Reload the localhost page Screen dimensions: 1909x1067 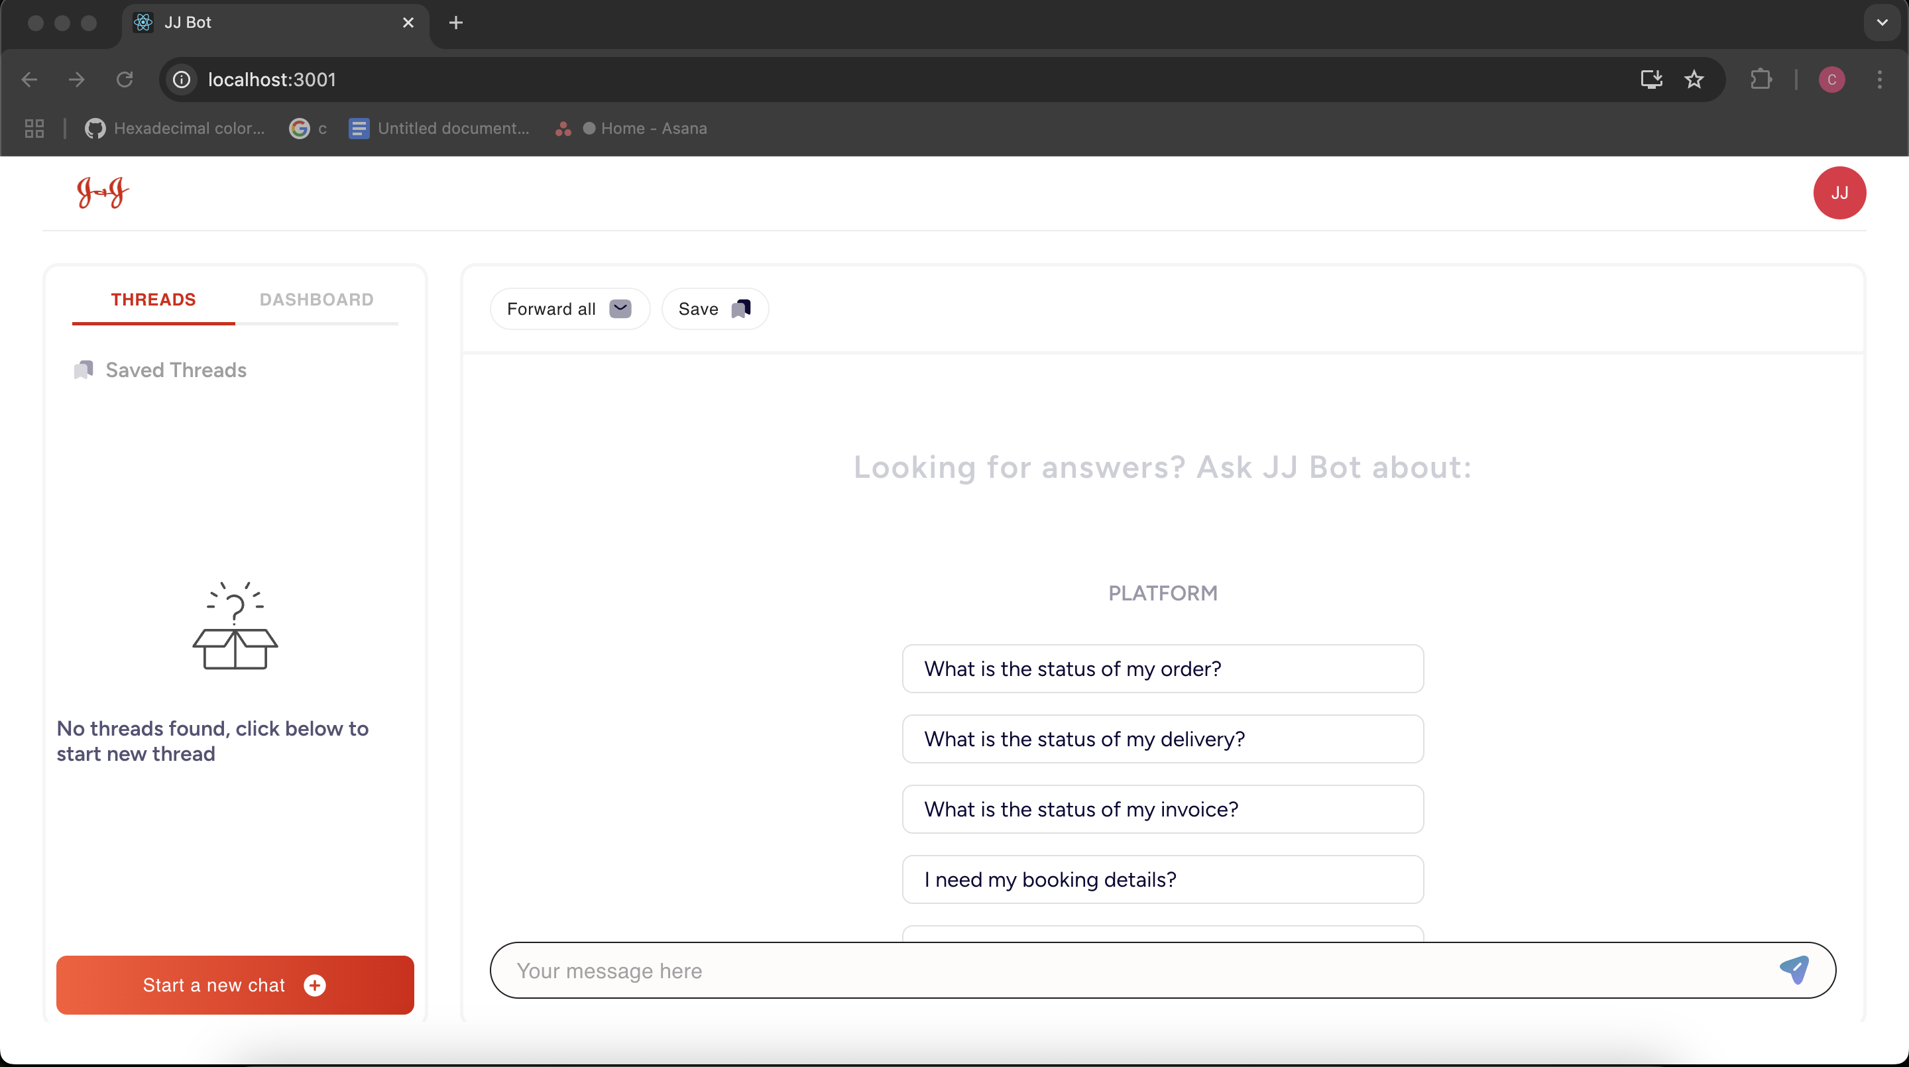[125, 80]
